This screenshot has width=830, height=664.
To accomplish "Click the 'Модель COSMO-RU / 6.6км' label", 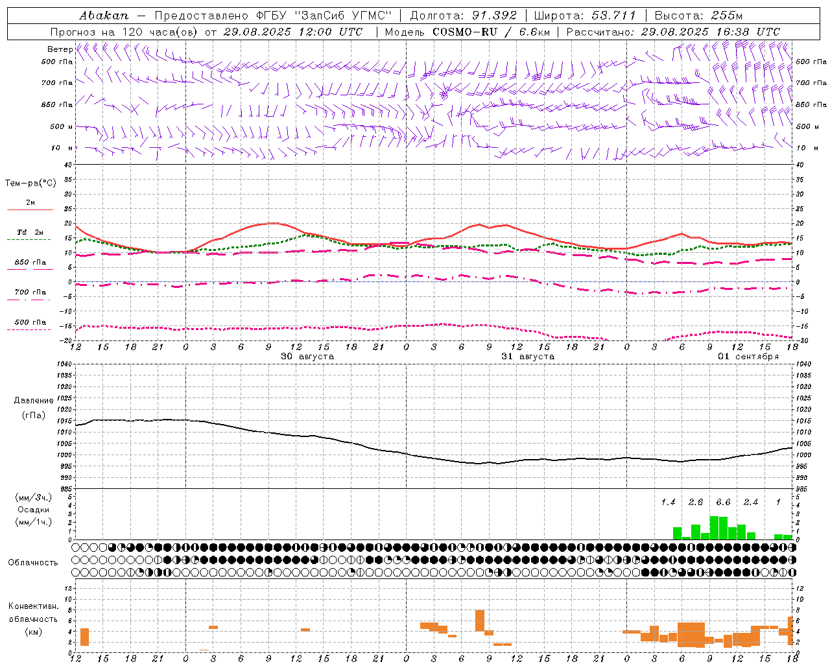I will pyautogui.click(x=468, y=32).
